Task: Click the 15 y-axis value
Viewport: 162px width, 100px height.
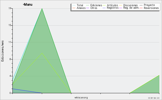Action: pos(10,25)
